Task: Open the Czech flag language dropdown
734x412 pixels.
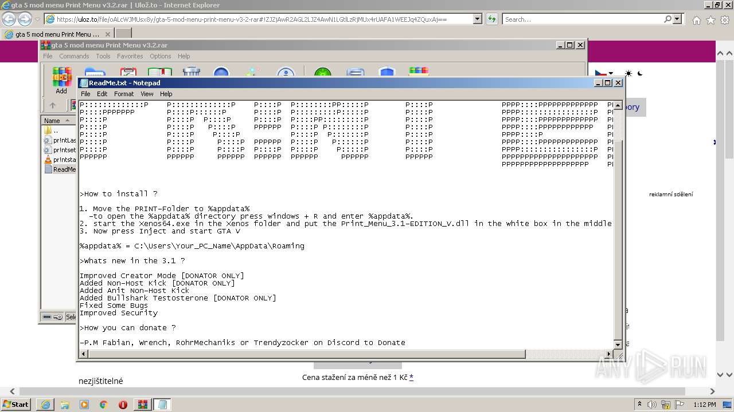Action: (604, 73)
